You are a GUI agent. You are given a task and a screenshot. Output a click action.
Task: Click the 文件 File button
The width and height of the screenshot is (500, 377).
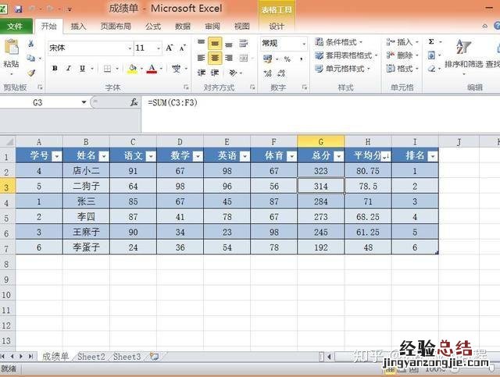(x=16, y=26)
